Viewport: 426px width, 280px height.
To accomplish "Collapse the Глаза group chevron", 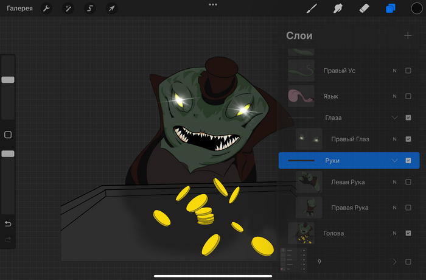I will [394, 117].
